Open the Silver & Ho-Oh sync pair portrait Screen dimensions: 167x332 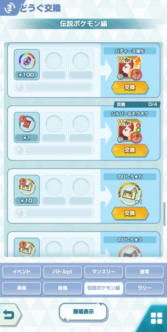(130, 130)
